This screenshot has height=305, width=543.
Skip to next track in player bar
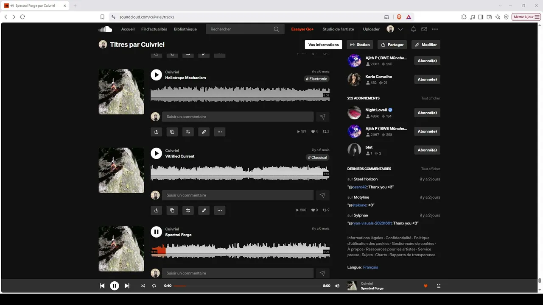click(127, 286)
